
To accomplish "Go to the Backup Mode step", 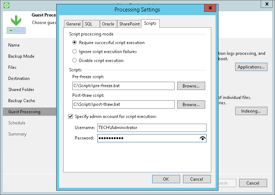I will (21, 56).
